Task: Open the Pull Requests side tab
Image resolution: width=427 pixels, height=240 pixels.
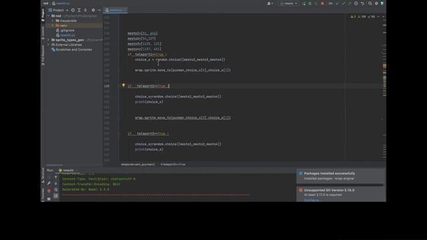Action: tap(43, 55)
